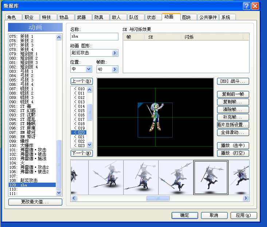Viewport: 267px width, 227px height.
Task: Click the SE column header
Action: (163, 37)
